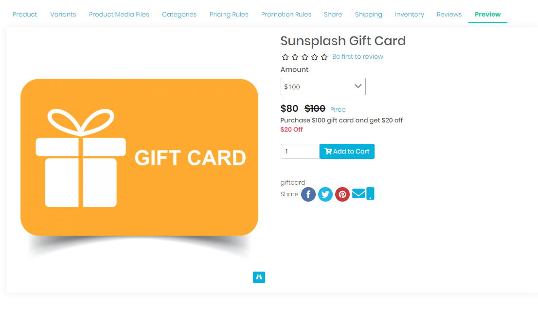
Task: Share product on Facebook icon
Action: 308,194
